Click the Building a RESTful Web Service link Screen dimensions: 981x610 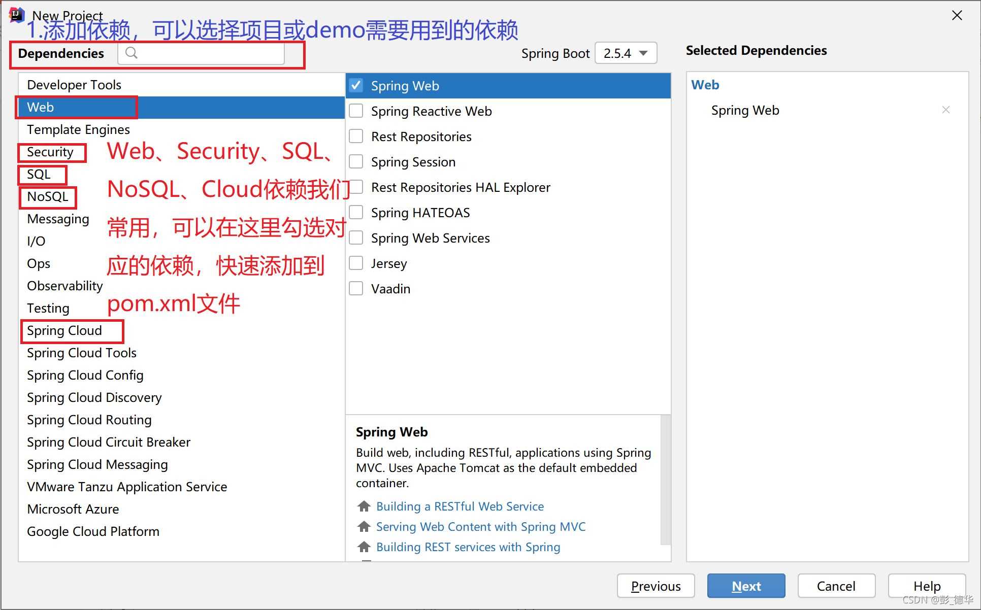click(x=460, y=506)
